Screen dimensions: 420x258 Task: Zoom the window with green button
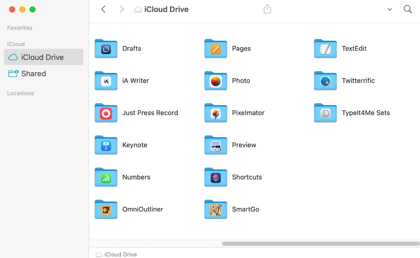click(32, 10)
